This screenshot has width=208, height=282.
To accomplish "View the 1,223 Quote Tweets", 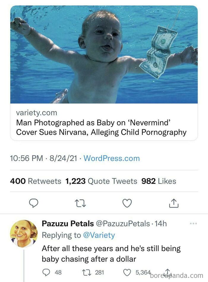I will point(101,181).
